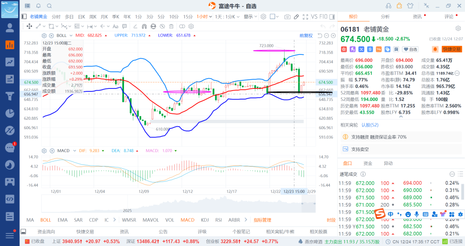
Task: Open the 显示 display dropdown
Action: point(250,17)
